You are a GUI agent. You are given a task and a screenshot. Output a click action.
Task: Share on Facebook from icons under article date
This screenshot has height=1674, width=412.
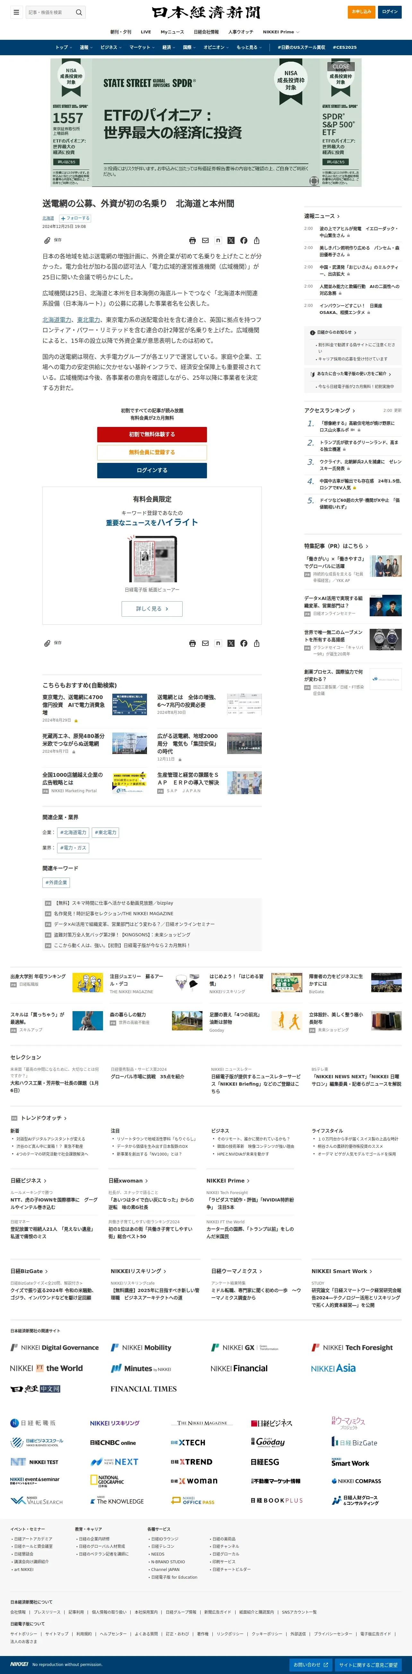244,240
